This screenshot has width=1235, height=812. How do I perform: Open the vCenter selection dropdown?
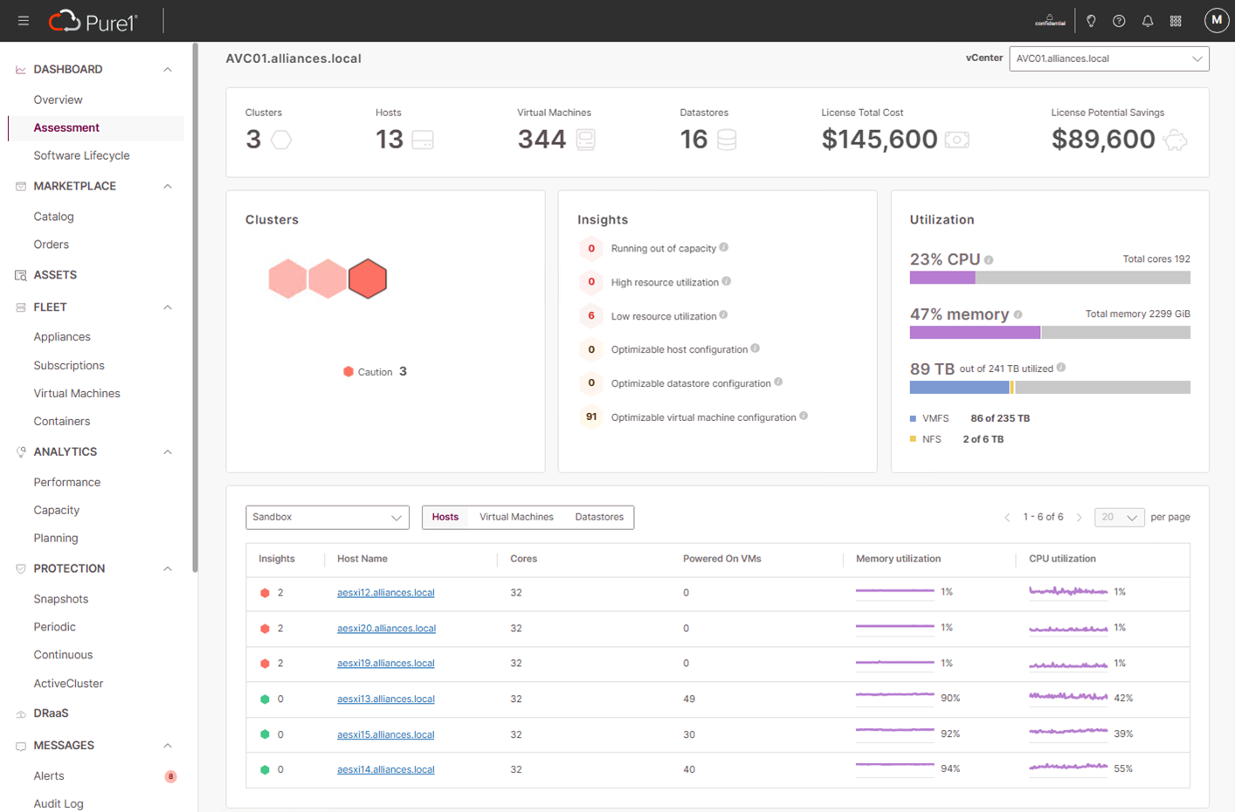tap(1108, 58)
